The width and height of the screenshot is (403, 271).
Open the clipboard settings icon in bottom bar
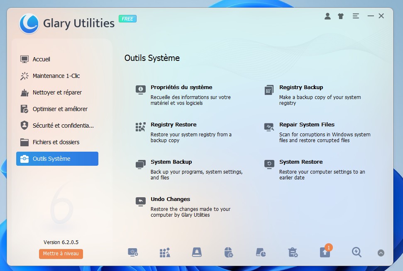(293, 252)
